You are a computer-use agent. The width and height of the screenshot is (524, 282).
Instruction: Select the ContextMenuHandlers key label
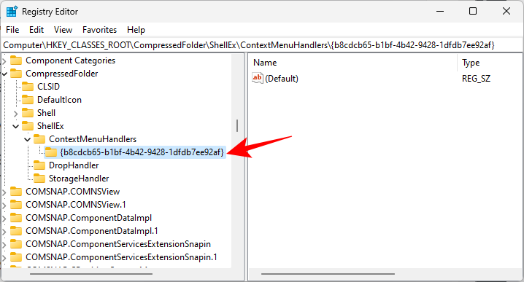coord(93,139)
